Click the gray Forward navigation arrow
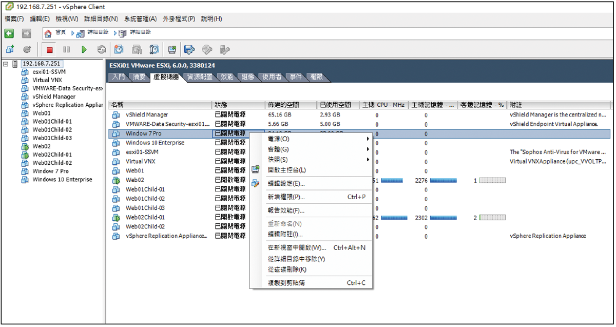 coord(27,33)
